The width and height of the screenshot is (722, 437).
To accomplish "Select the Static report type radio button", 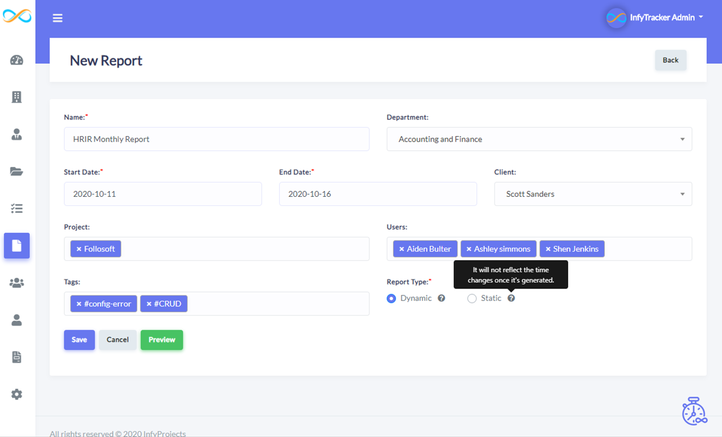I will click(x=472, y=298).
